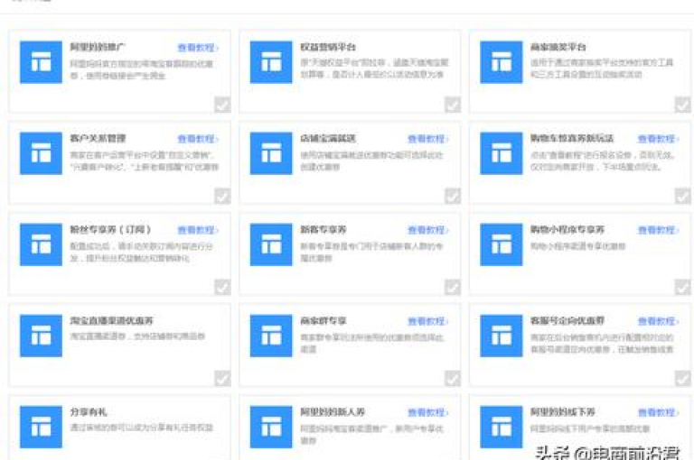The height and width of the screenshot is (460, 694).
Task: Click the 粉丝专享券（订阅） card icon
Action: [x=41, y=244]
